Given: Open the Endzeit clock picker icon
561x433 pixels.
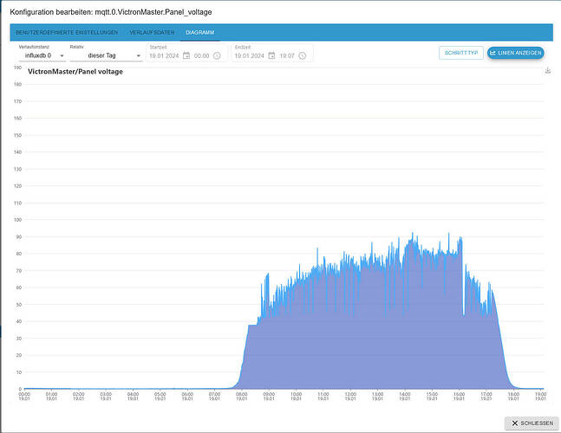Looking at the screenshot, I should 303,55.
